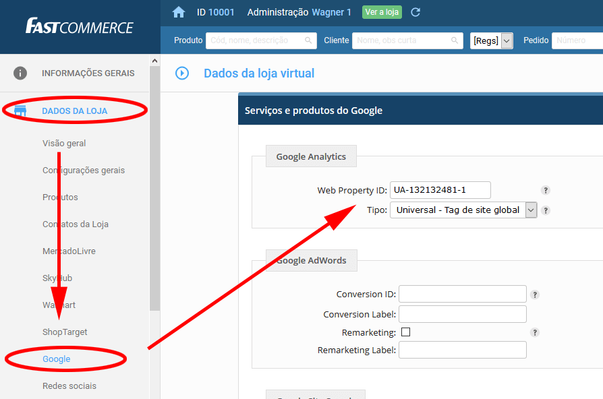Click the refresh icon beside Ver a loja
The height and width of the screenshot is (399, 603).
415,12
